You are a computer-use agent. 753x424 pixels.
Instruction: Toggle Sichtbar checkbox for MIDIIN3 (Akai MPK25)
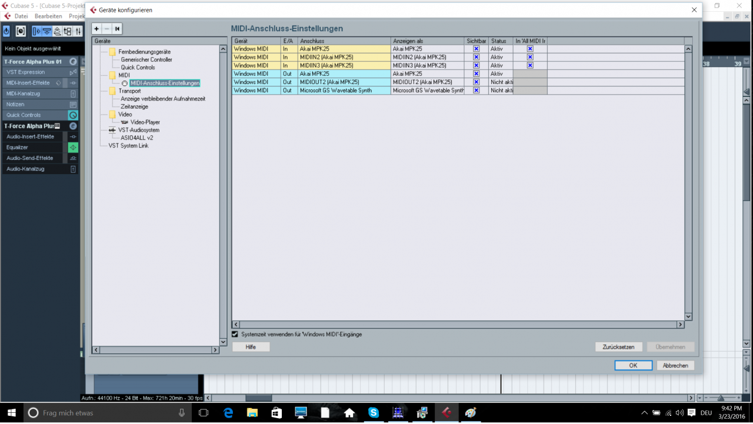(477, 65)
